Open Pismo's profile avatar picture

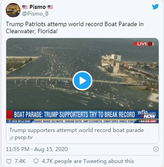13,10
